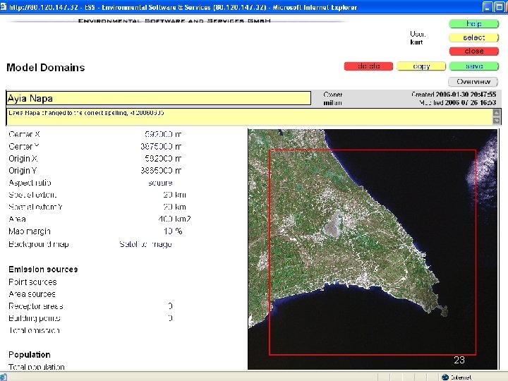Delete the Ayia Napa model domain
The width and height of the screenshot is (508, 381).
click(369, 66)
